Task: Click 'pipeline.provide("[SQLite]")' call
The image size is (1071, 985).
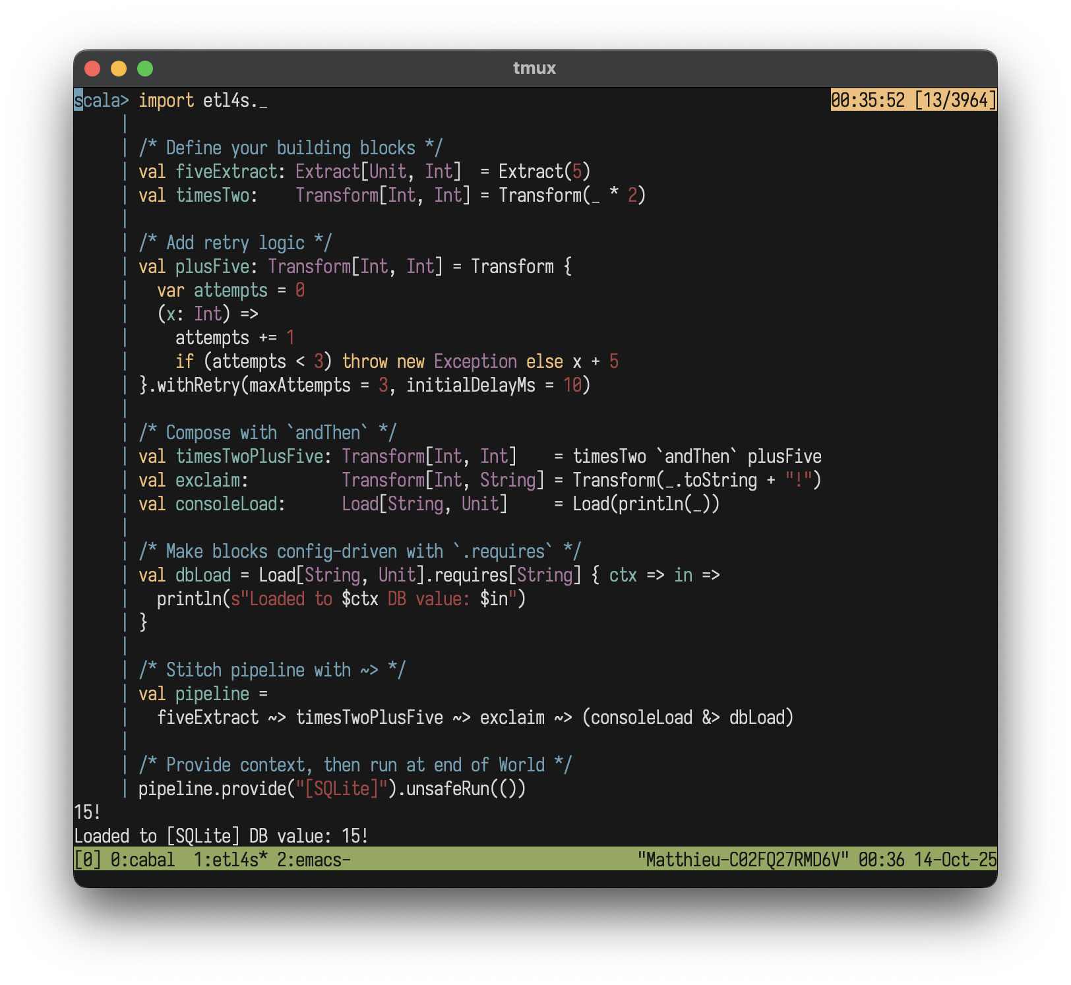Action: tap(268, 789)
